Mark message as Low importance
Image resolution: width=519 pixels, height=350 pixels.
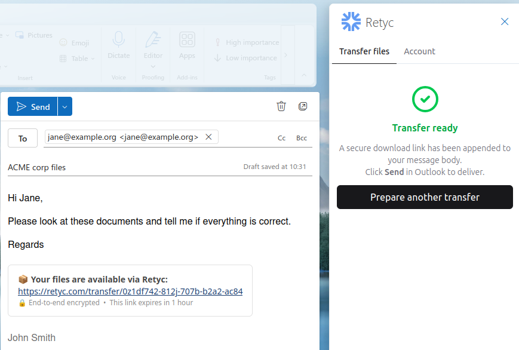[245, 58]
